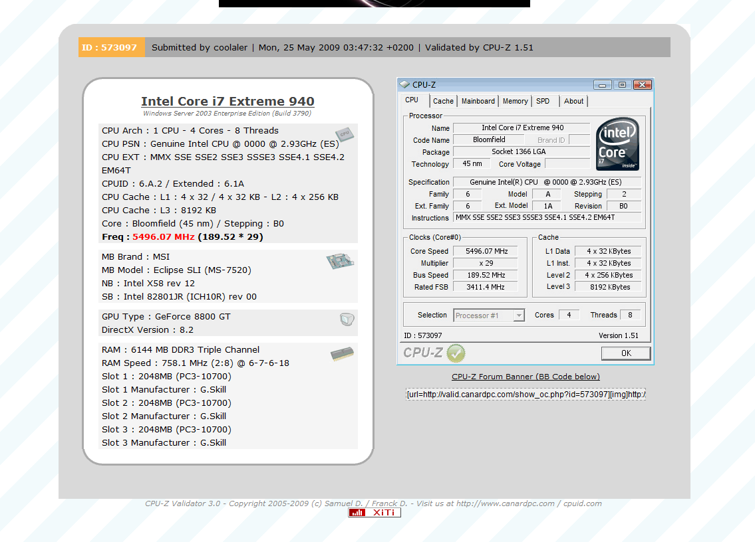Switch to the CPU tab

[x=412, y=100]
